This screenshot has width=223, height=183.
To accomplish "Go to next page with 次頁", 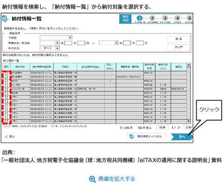I will tap(188, 128).
